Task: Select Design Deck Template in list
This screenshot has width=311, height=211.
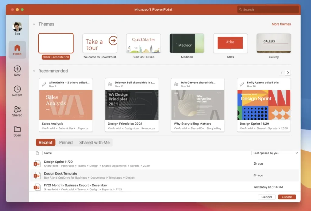Action: [165, 175]
